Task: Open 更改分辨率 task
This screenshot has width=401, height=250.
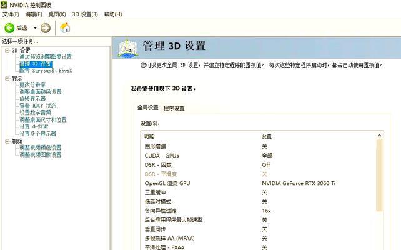Action: [32, 84]
